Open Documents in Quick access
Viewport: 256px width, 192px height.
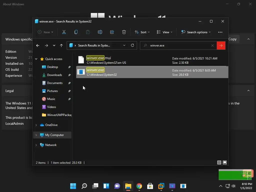55,83
